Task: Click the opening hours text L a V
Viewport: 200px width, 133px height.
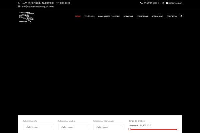Action: pos(46,3)
